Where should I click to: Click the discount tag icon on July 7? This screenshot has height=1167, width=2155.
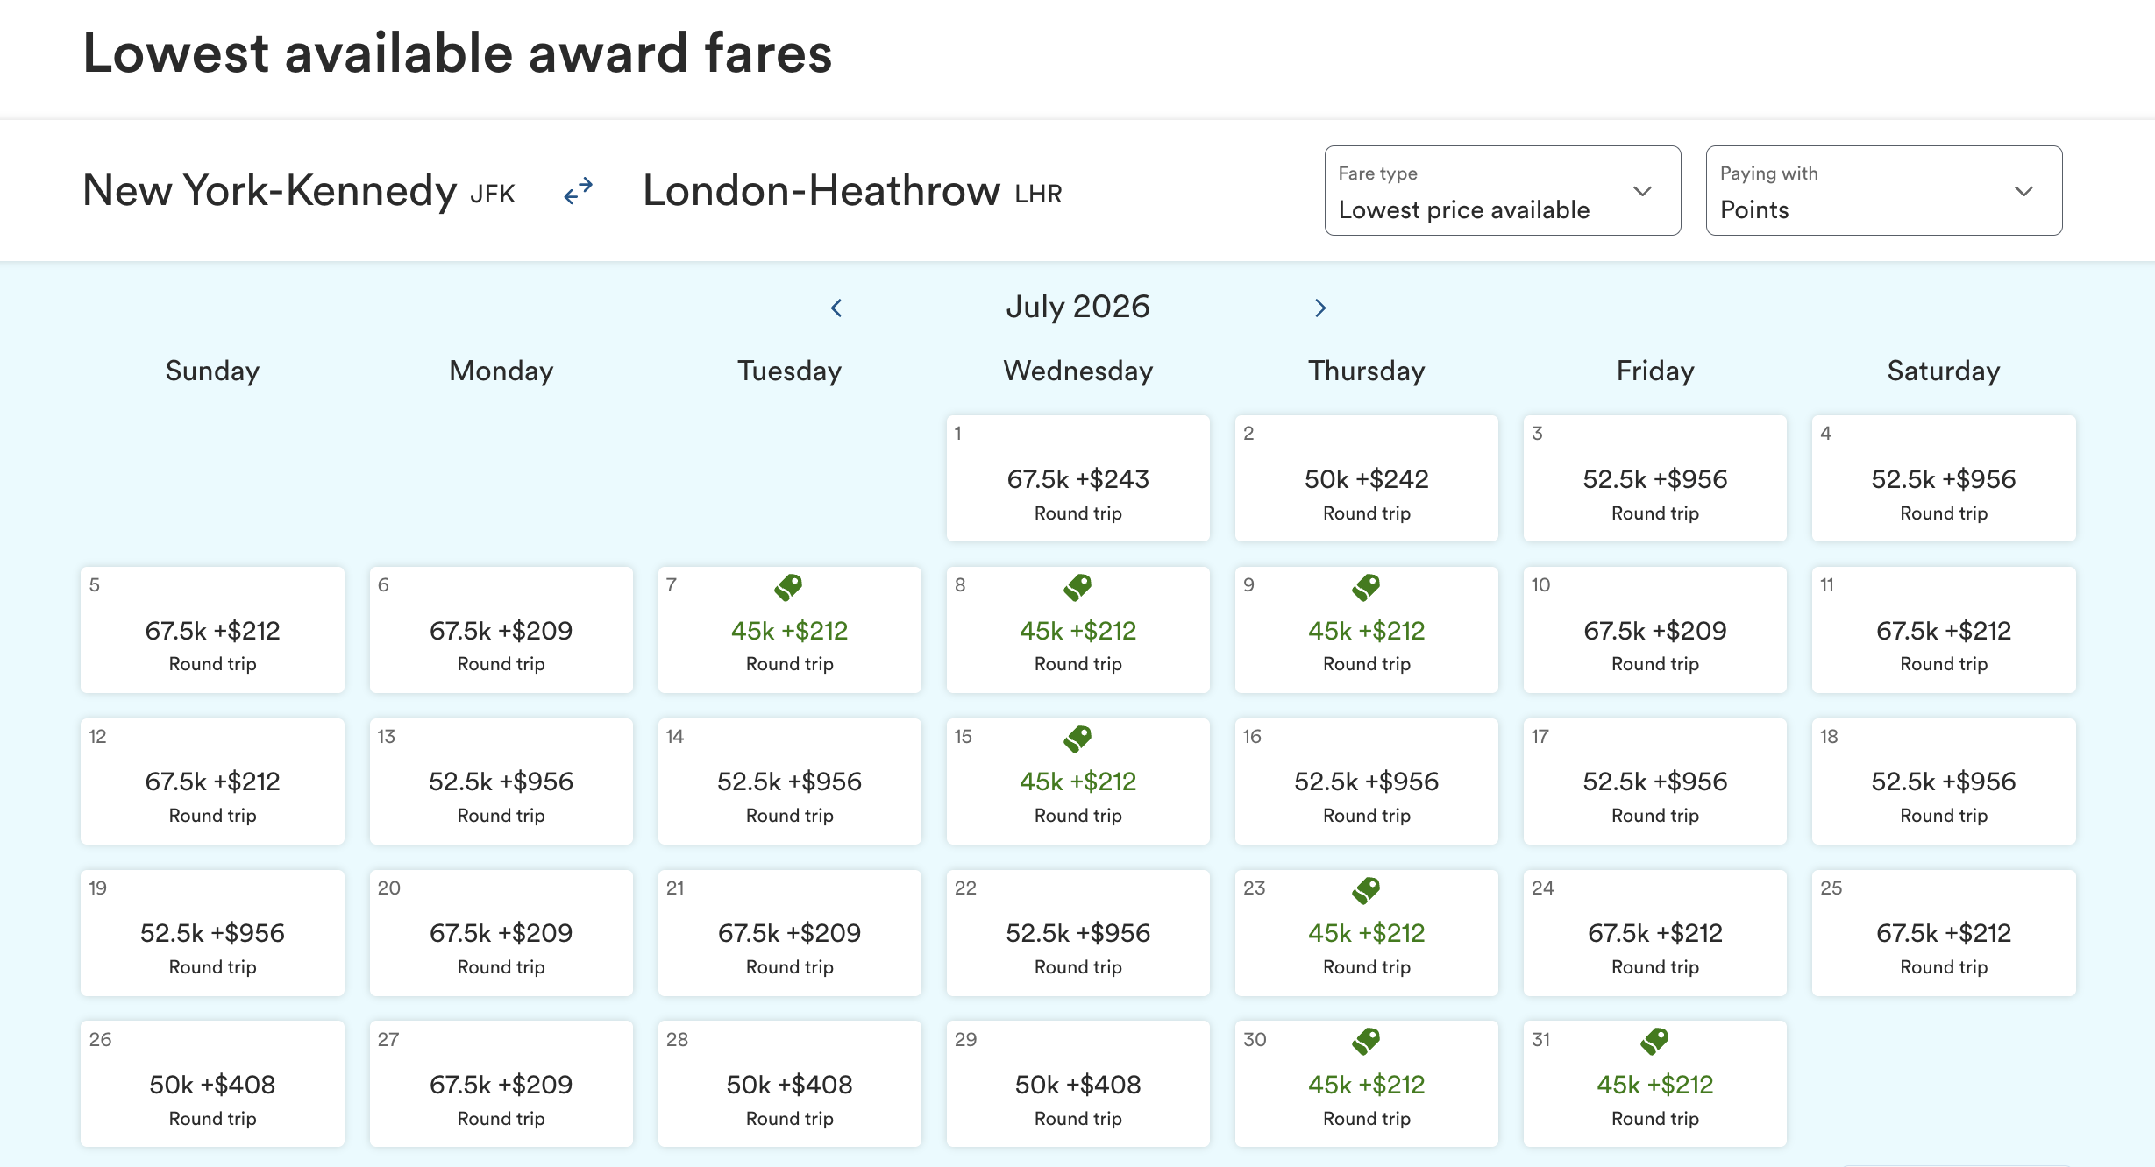(788, 587)
